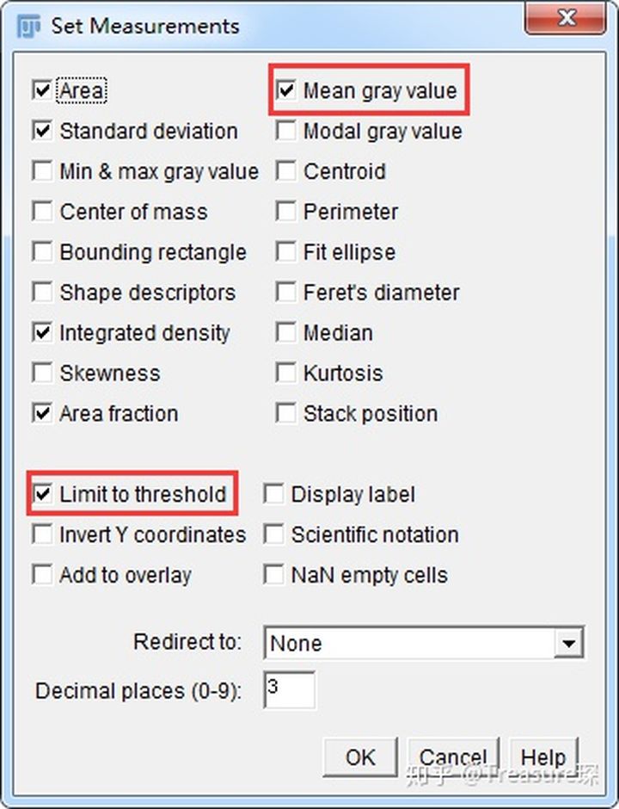Click the ImageJ icon in title bar
619x809 pixels.
pyautogui.click(x=28, y=27)
